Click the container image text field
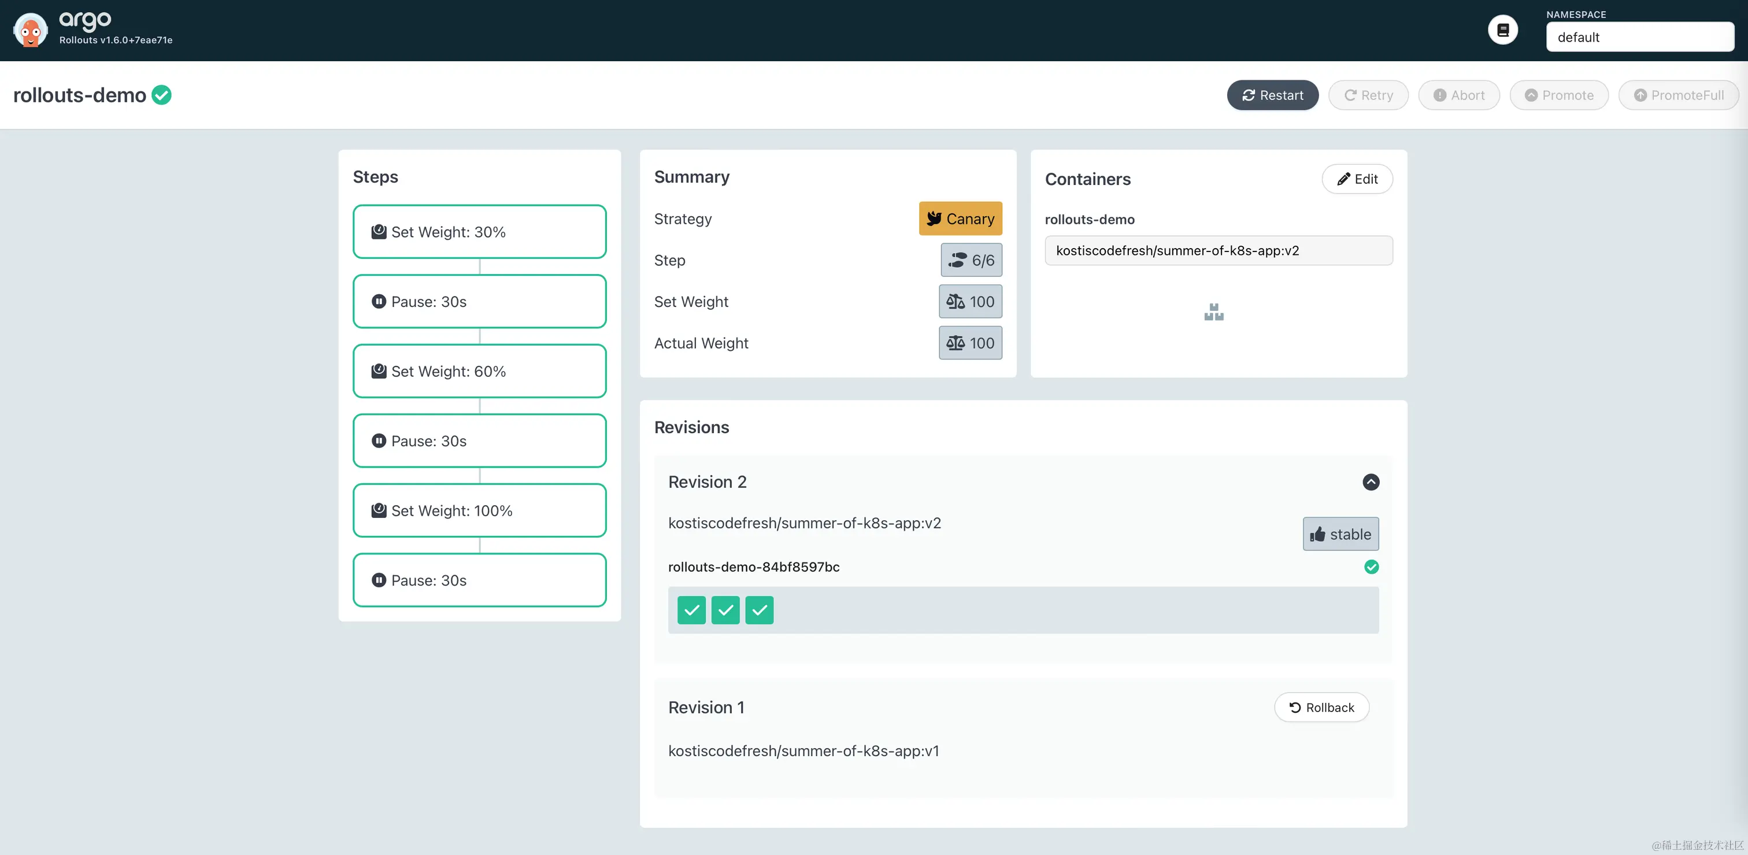This screenshot has width=1748, height=855. pos(1218,250)
